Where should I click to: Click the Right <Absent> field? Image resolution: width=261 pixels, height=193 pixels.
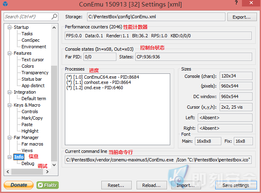tap(225, 128)
